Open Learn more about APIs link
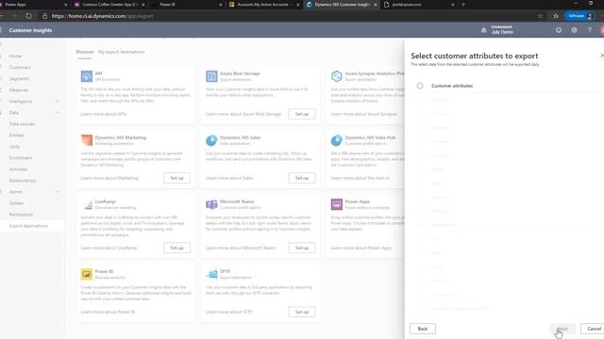Screen dimensions: 604x339 point(103,114)
